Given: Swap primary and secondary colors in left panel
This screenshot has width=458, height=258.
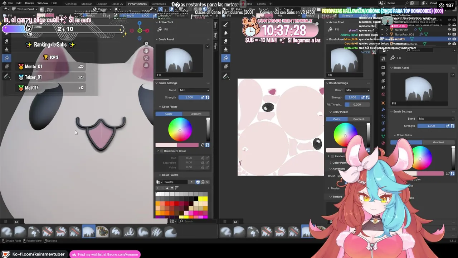Looking at the screenshot, I should 203,145.
